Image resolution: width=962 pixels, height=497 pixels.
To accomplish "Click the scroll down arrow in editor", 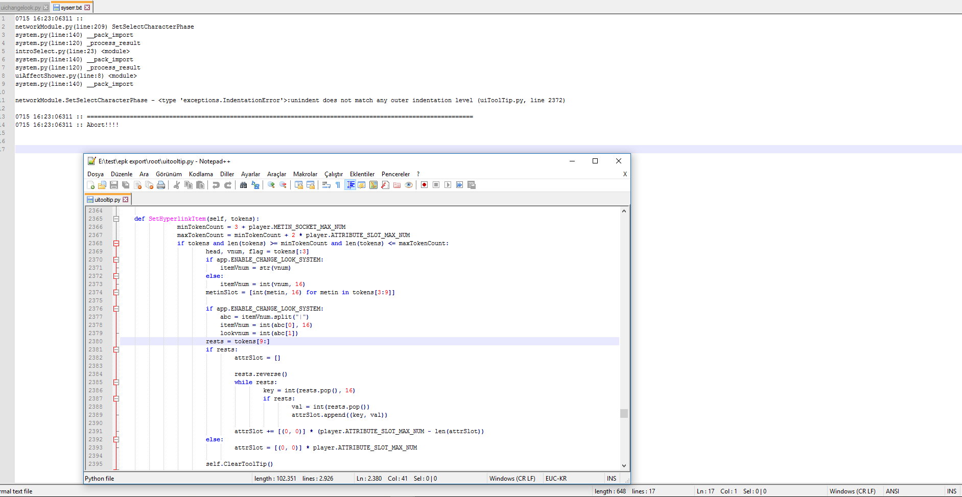I will (624, 465).
